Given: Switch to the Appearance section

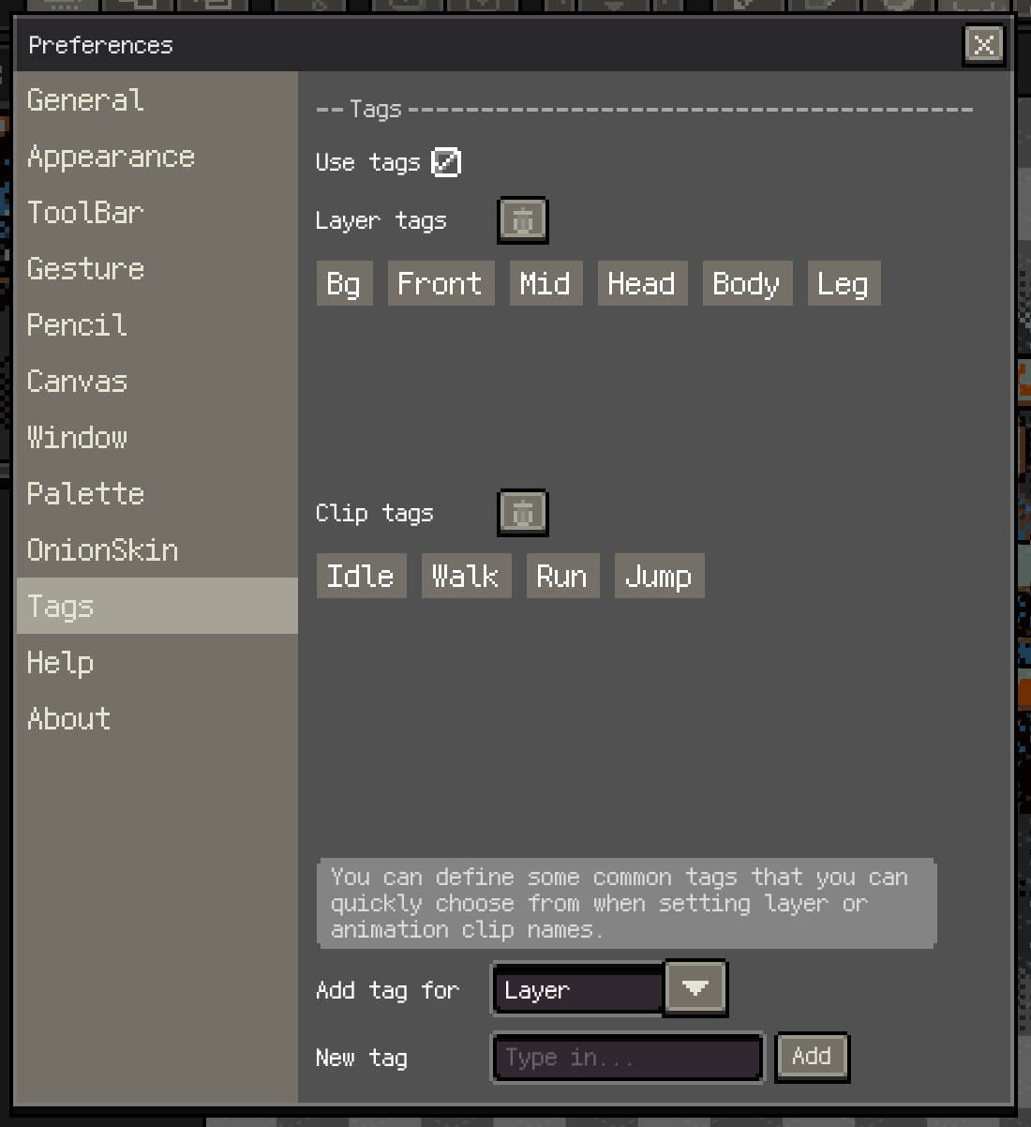Looking at the screenshot, I should (x=157, y=156).
